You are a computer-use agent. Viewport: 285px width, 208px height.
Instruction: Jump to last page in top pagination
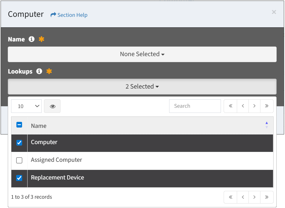tap(267, 106)
